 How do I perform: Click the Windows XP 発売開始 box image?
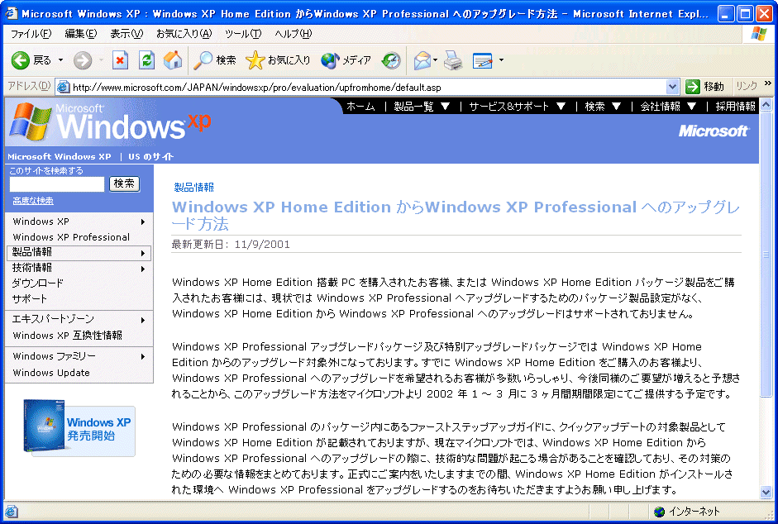click(x=79, y=428)
